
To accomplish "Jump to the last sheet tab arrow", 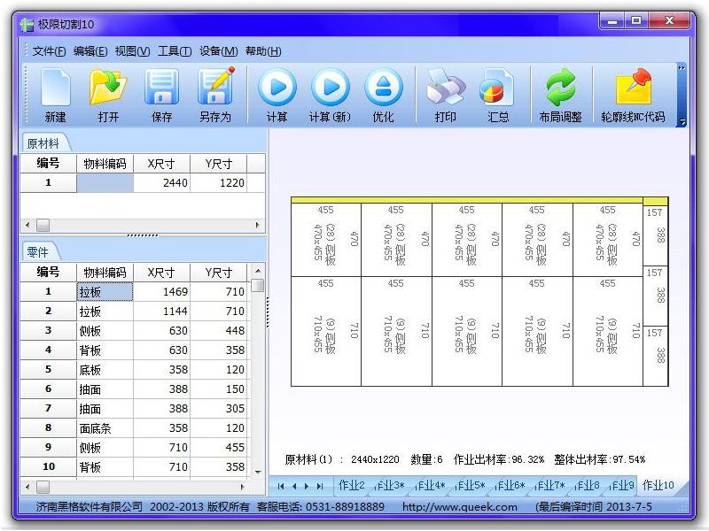I will pyautogui.click(x=320, y=486).
